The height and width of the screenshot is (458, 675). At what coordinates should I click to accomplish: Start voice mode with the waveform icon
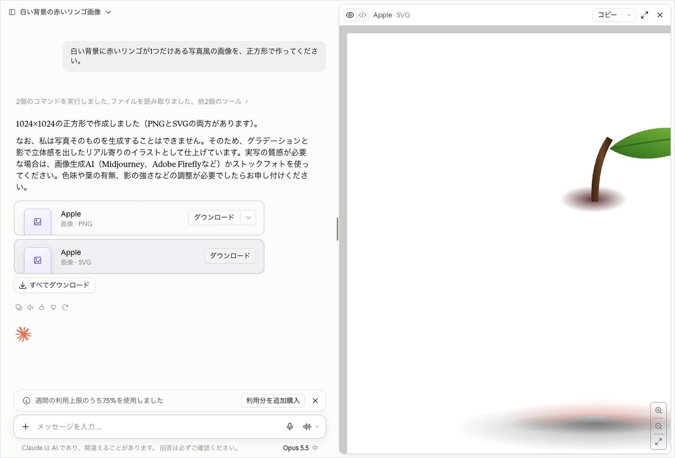coord(307,426)
